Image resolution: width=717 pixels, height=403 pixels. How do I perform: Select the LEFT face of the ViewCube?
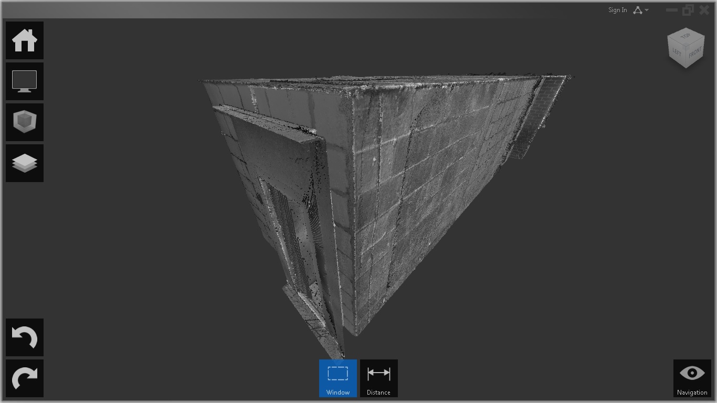(x=677, y=52)
